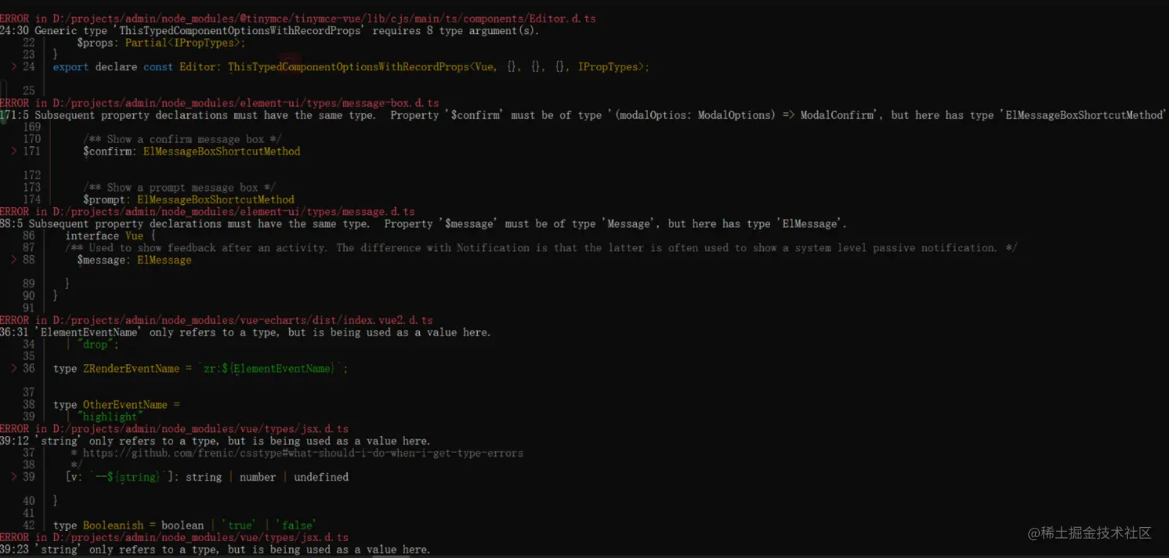Click the red arrow marker beside line 24
This screenshot has width=1169, height=558.
pyautogui.click(x=14, y=66)
